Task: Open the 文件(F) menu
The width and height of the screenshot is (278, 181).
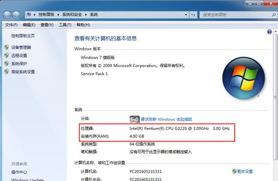Action: coord(11,25)
